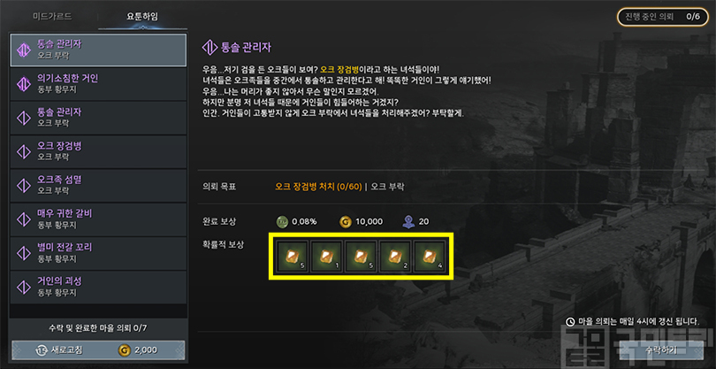Select the 오크 장검병 quest

(x=98, y=152)
